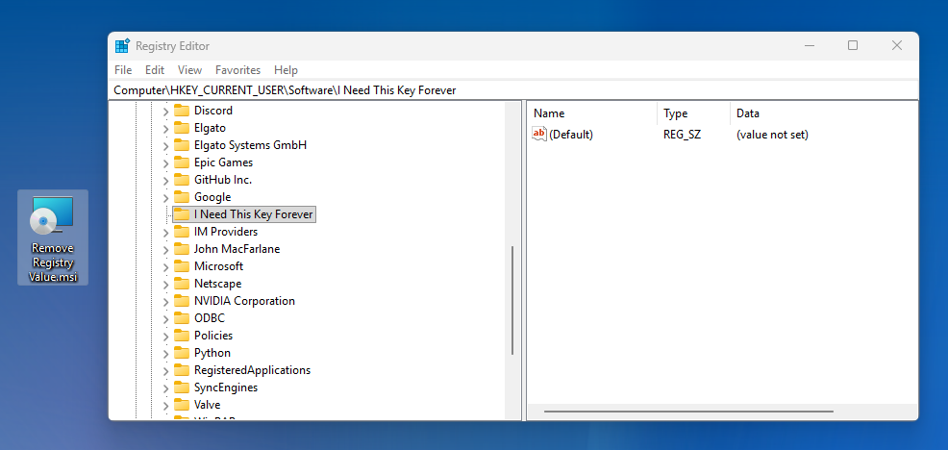Select the (Default) value name
948x450 pixels.
571,135
